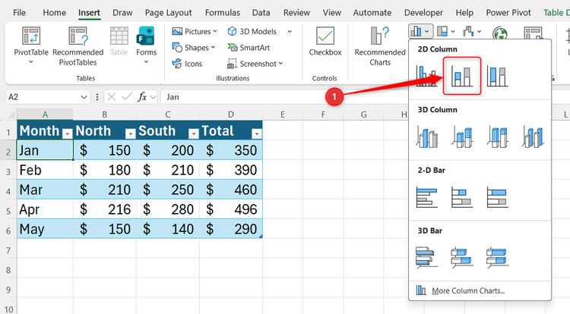Select the Stacked Column 2D chart icon
Image resolution: width=570 pixels, height=314 pixels.
pos(462,76)
